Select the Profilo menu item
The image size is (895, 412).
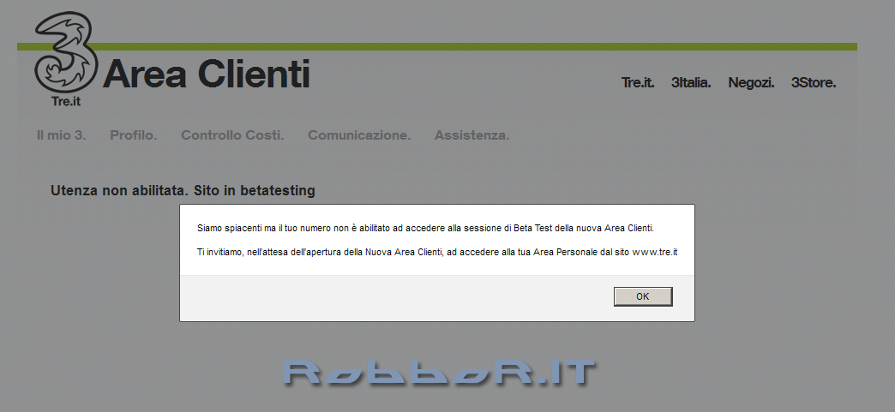click(x=133, y=135)
